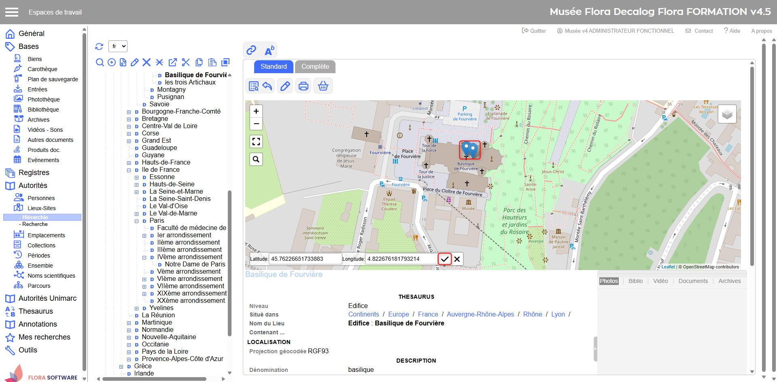Click the refresh hierarchy icon
Viewport: 777px width, 382px height.
click(x=99, y=46)
